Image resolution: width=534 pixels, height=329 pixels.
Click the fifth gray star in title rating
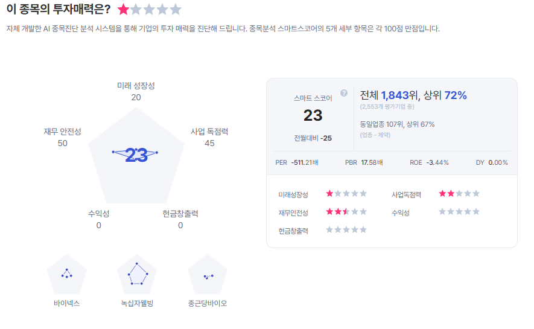click(176, 10)
